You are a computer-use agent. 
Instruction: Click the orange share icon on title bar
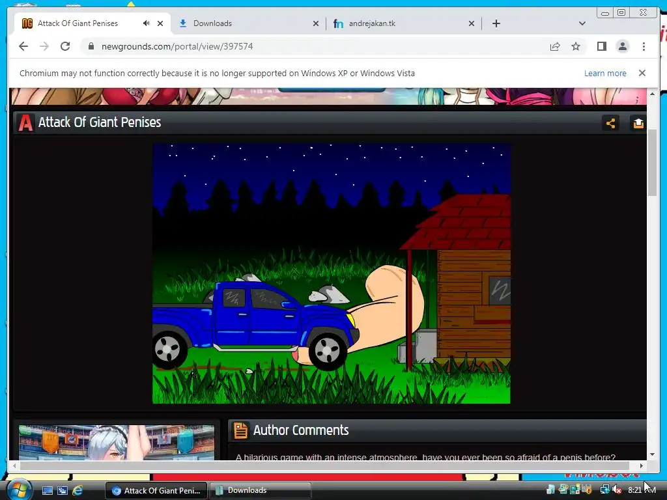pos(610,123)
